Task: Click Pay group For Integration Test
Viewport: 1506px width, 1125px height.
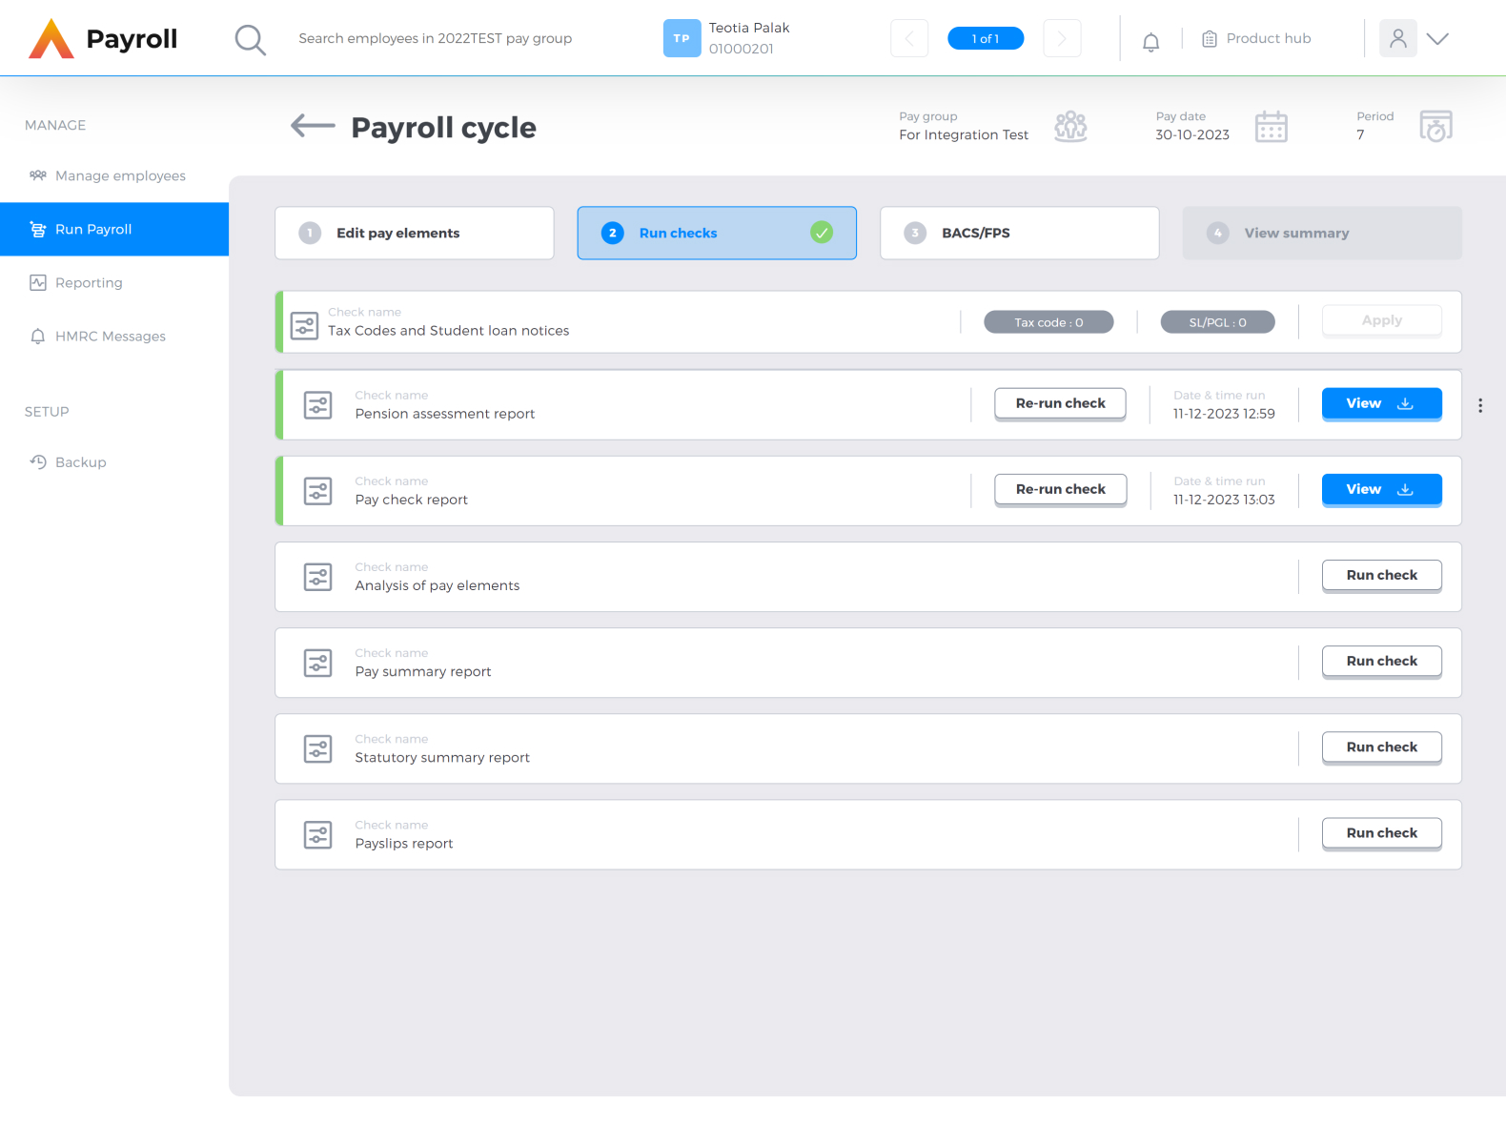Action: click(x=964, y=135)
